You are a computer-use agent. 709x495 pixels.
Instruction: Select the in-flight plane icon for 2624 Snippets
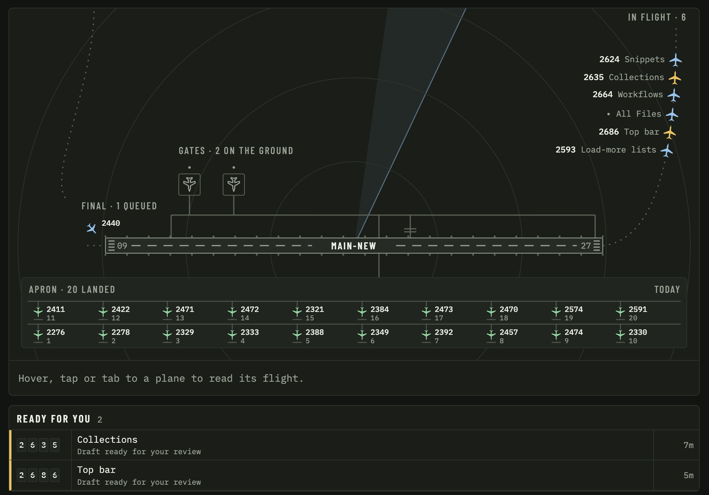pyautogui.click(x=676, y=60)
